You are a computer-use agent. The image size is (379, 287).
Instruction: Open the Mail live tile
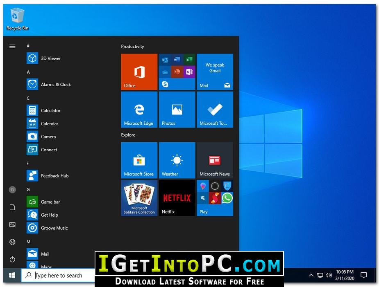[215, 72]
